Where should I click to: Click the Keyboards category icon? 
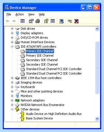point(17,87)
